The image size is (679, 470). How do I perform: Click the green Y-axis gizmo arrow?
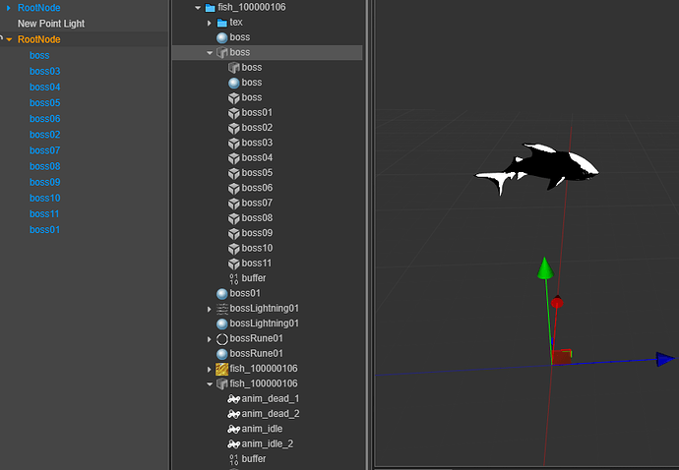(x=545, y=268)
